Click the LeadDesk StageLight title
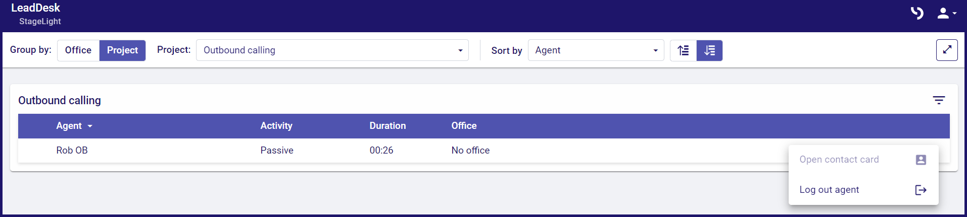Screen dimensions: 967x217 tap(36, 14)
